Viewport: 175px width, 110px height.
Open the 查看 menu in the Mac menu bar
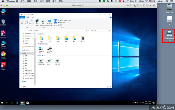click(x=35, y=1)
